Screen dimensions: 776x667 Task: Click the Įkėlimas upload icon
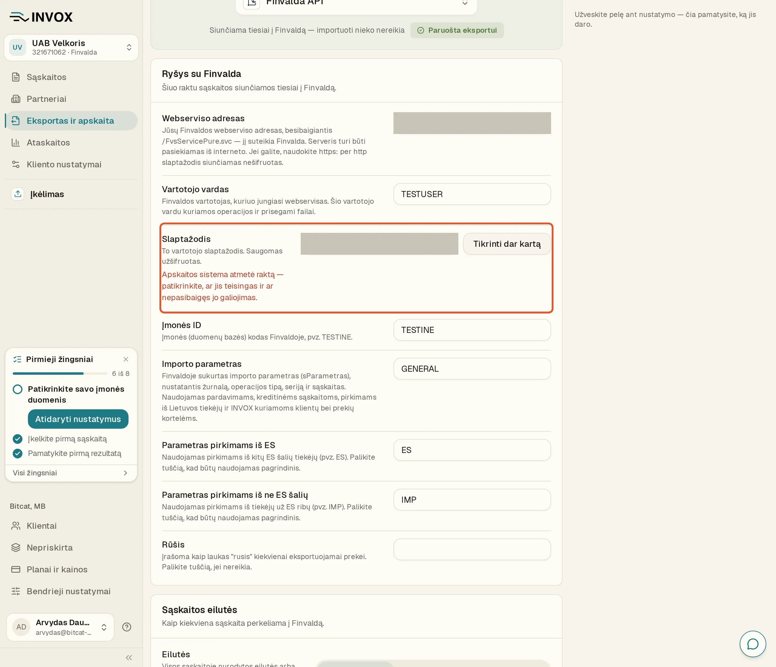(18, 194)
